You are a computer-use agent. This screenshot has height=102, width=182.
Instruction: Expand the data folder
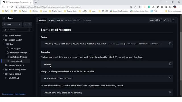click(x=4, y=44)
